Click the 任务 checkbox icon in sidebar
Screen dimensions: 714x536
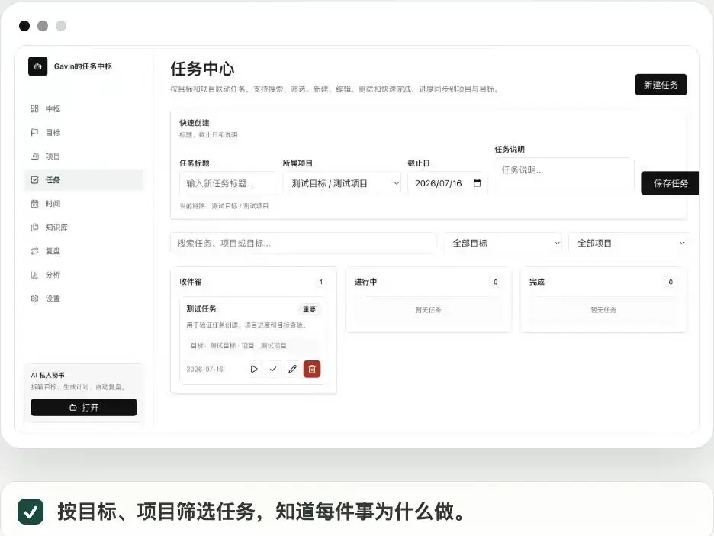coord(34,180)
